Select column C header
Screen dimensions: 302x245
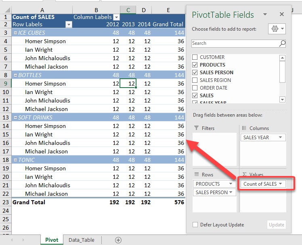click(128, 10)
